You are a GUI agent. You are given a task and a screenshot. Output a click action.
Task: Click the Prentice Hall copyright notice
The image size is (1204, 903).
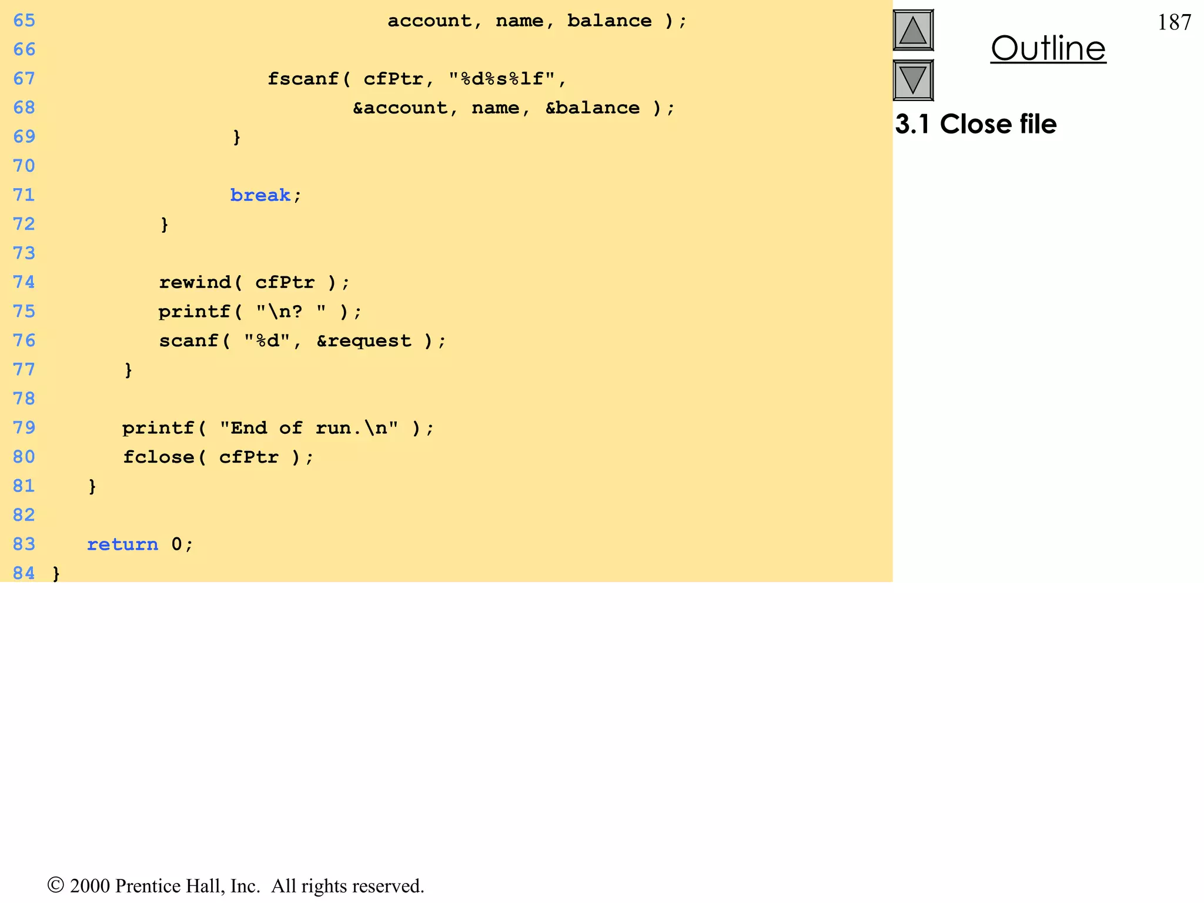236,885
